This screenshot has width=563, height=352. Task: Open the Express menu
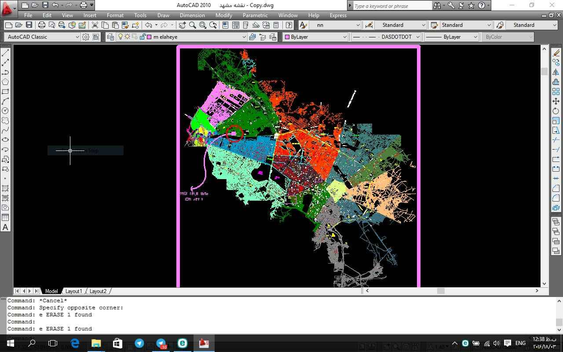[338, 15]
